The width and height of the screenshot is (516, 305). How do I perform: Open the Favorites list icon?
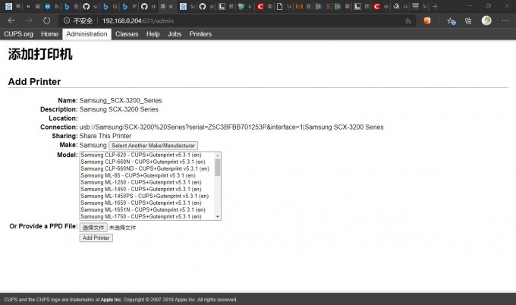click(x=451, y=21)
